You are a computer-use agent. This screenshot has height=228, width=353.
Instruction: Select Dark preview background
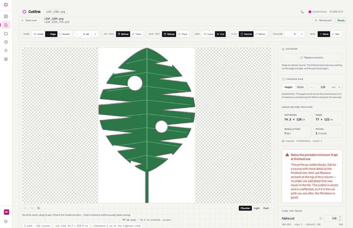266,208
